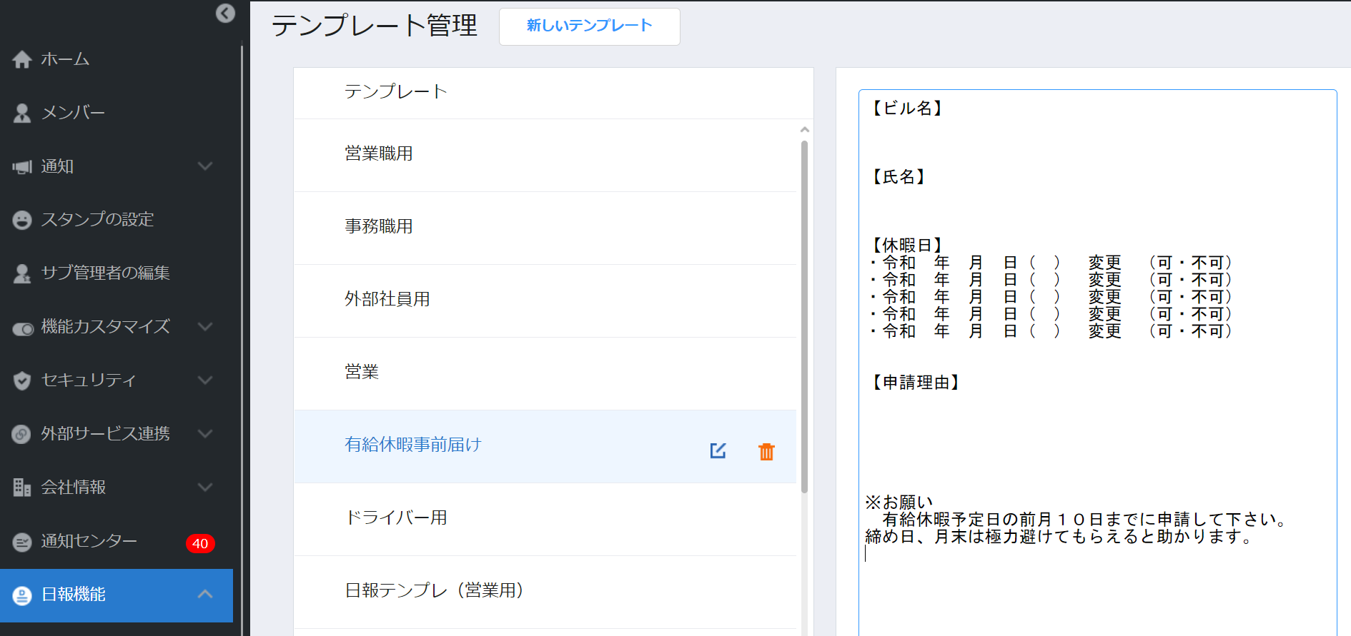Click inside the template text editor
The height and width of the screenshot is (636, 1351).
pyautogui.click(x=1097, y=443)
